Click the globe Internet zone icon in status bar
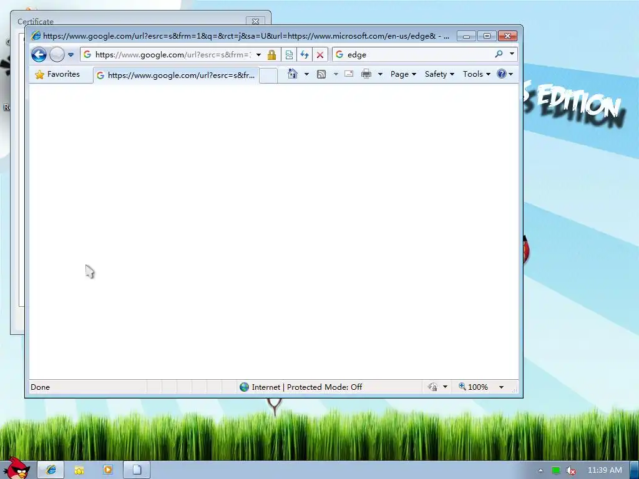Screen dimensions: 639x479 [x=244, y=387]
